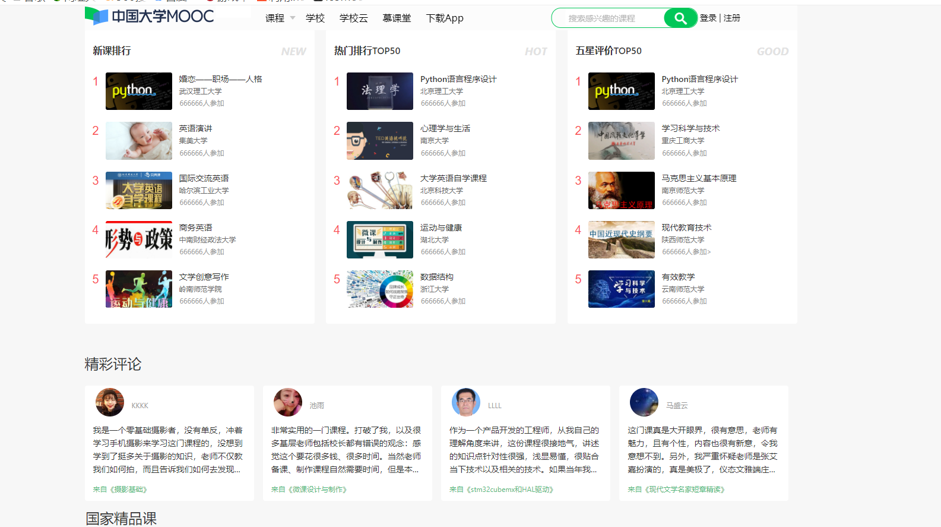Click the 集美大学 school name
Screen dimensions: 941x527
194,141
